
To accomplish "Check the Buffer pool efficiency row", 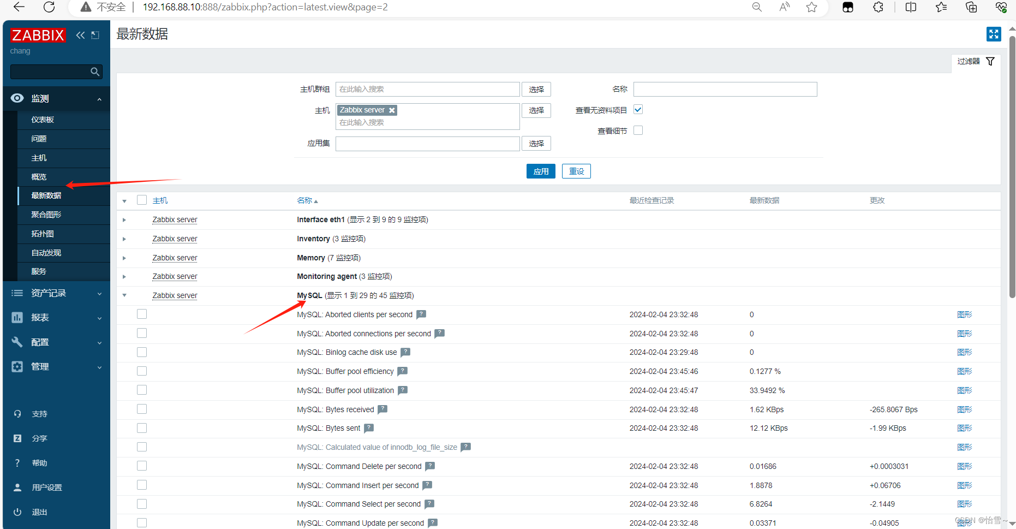I will point(142,371).
